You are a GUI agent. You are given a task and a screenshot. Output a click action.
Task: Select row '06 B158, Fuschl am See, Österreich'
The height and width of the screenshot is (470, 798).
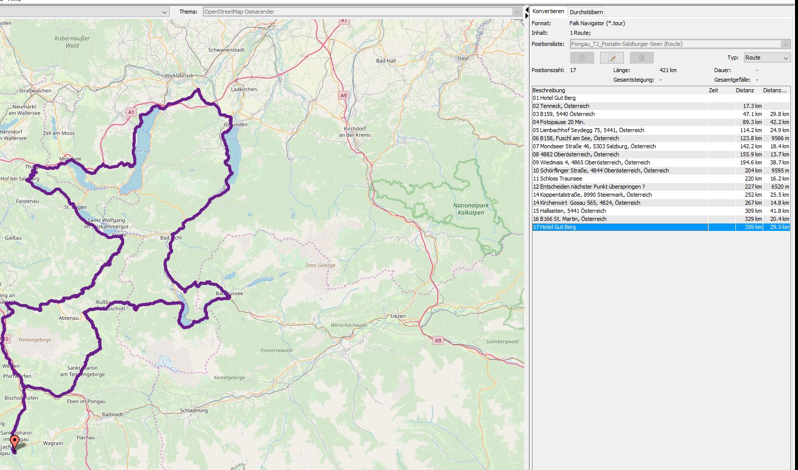(661, 138)
